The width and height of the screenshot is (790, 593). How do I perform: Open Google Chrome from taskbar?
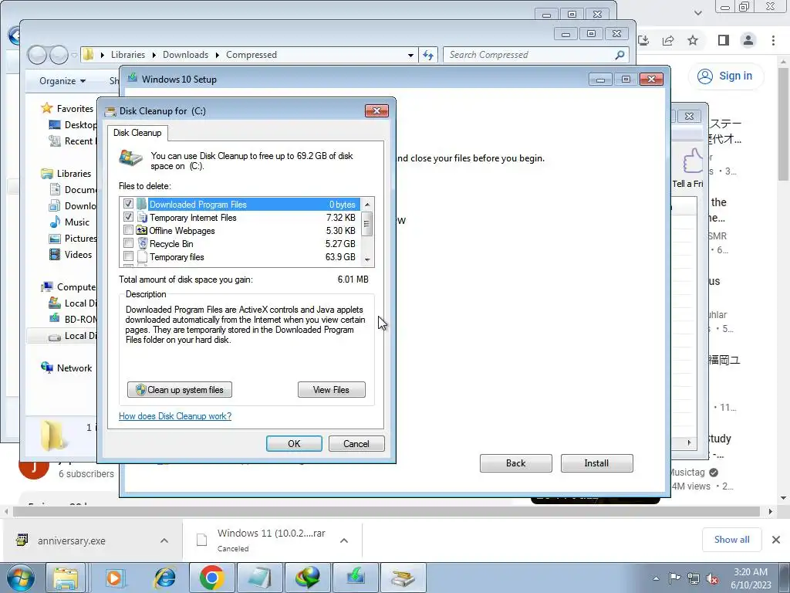pyautogui.click(x=211, y=578)
